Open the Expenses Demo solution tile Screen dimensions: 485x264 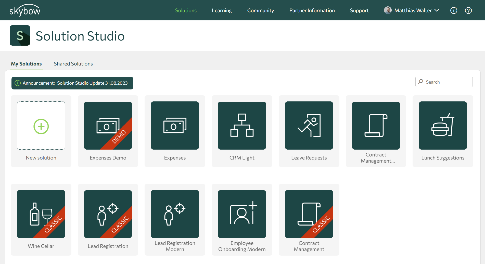click(108, 125)
